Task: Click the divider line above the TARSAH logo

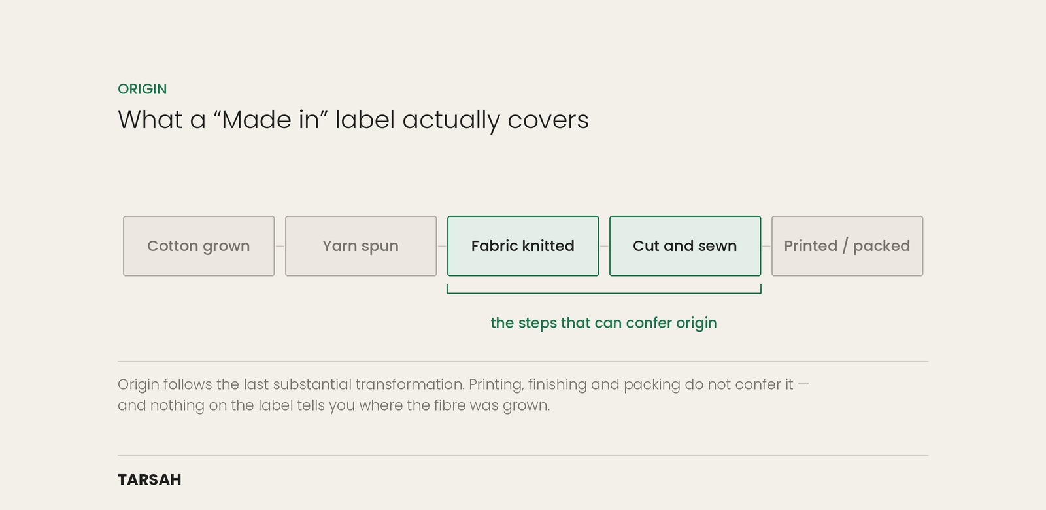Action: [523, 455]
